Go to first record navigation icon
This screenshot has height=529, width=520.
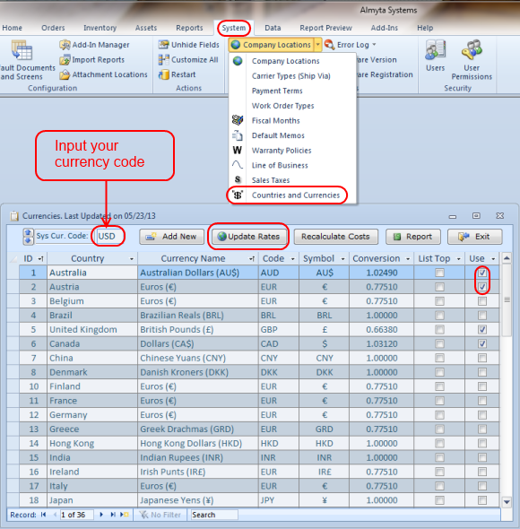(43, 515)
